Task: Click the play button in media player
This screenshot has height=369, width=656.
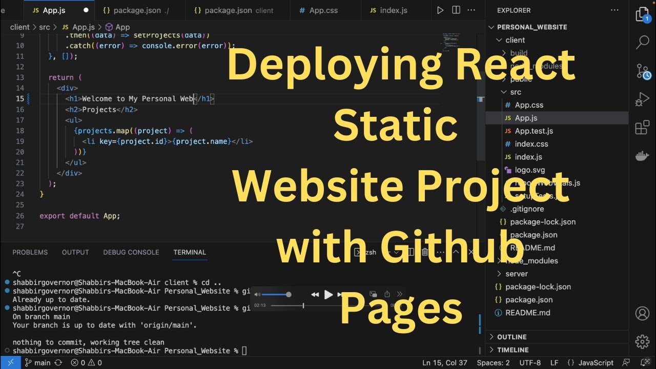Action: 329,294
